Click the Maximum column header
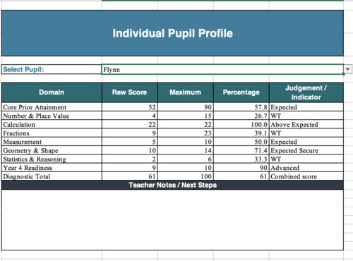Image resolution: width=353 pixels, height=261 pixels. point(186,92)
